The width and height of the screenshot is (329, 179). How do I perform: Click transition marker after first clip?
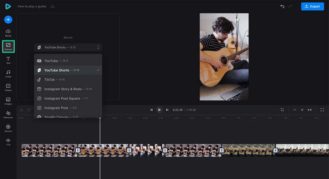coord(78,150)
